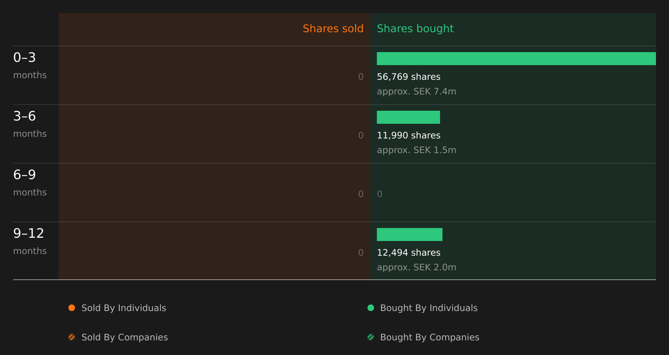The image size is (669, 355).
Task: Click the approx. SEK 7.4m text
Action: click(416, 92)
